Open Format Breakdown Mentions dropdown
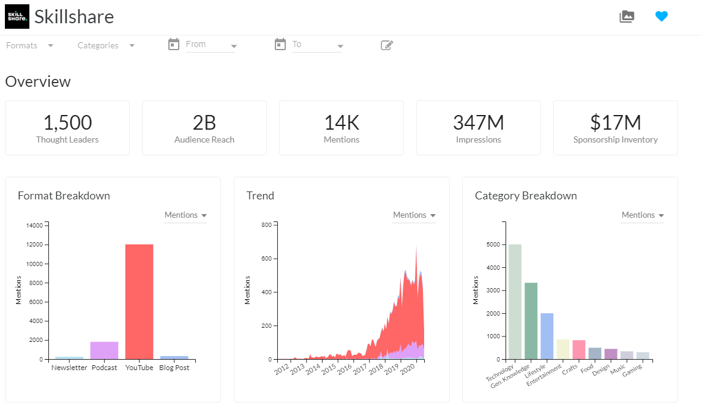702x408 pixels. (x=185, y=215)
